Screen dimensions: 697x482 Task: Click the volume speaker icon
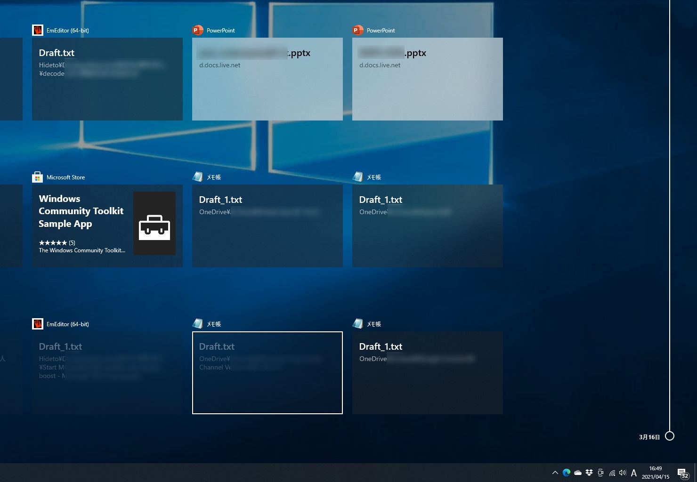[x=623, y=473]
